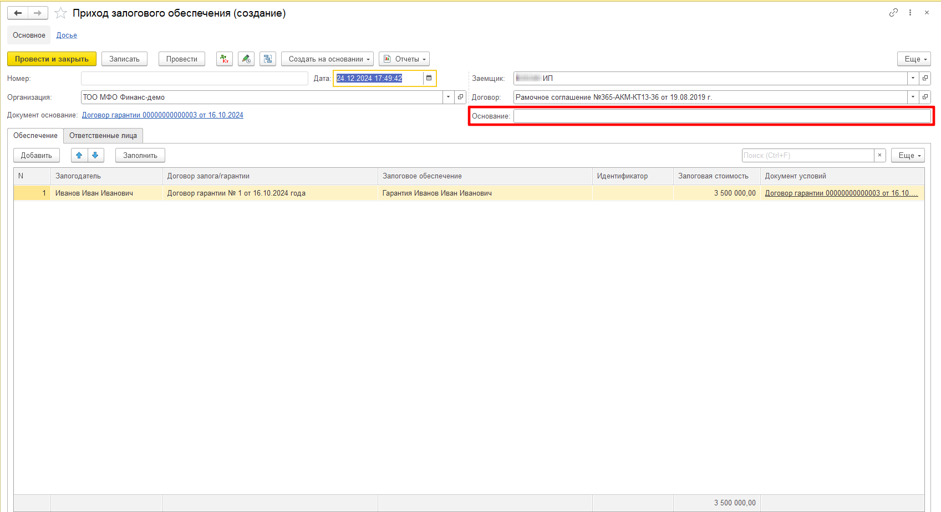This screenshot has width=941, height=512.
Task: Open the three-dot window menu at top right
Action: (x=910, y=12)
